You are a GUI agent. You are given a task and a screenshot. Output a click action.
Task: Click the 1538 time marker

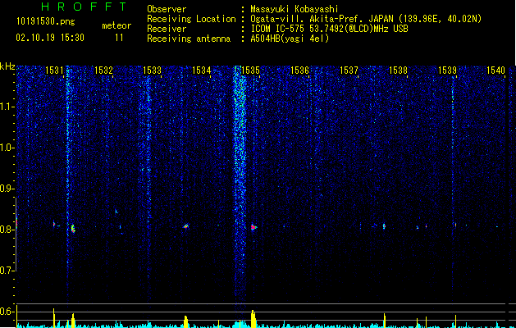point(398,70)
